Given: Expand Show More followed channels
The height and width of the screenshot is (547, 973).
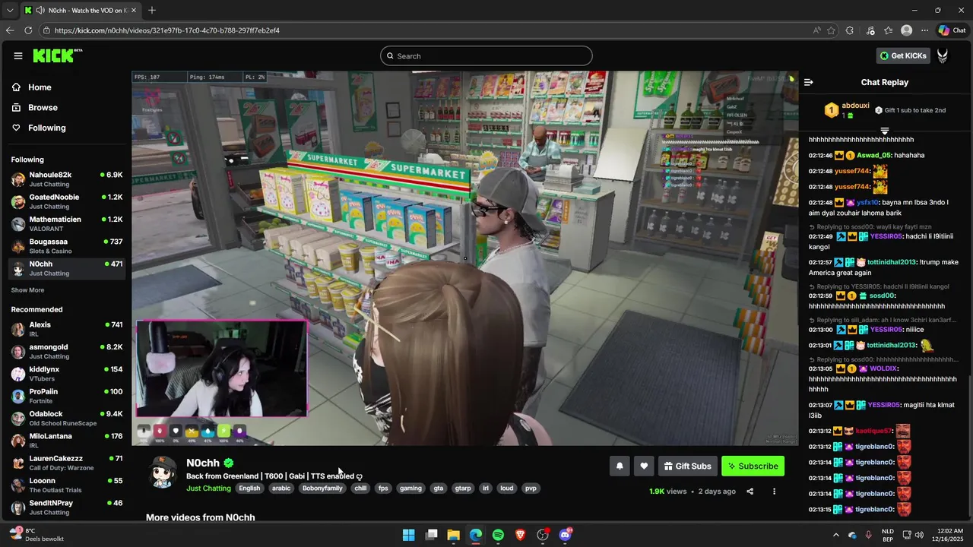Looking at the screenshot, I should point(27,290).
